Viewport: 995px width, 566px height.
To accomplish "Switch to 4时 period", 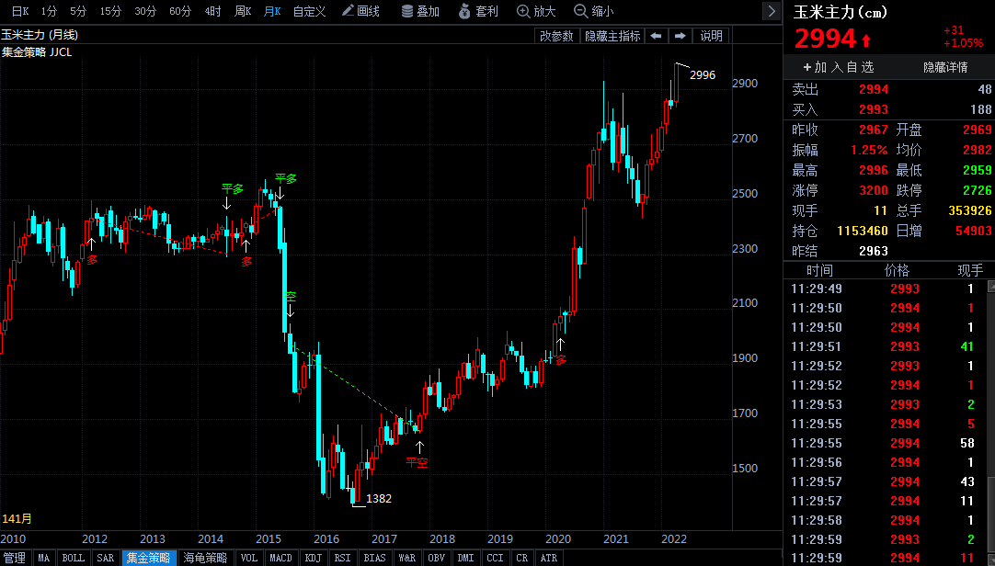I will 212,11.
